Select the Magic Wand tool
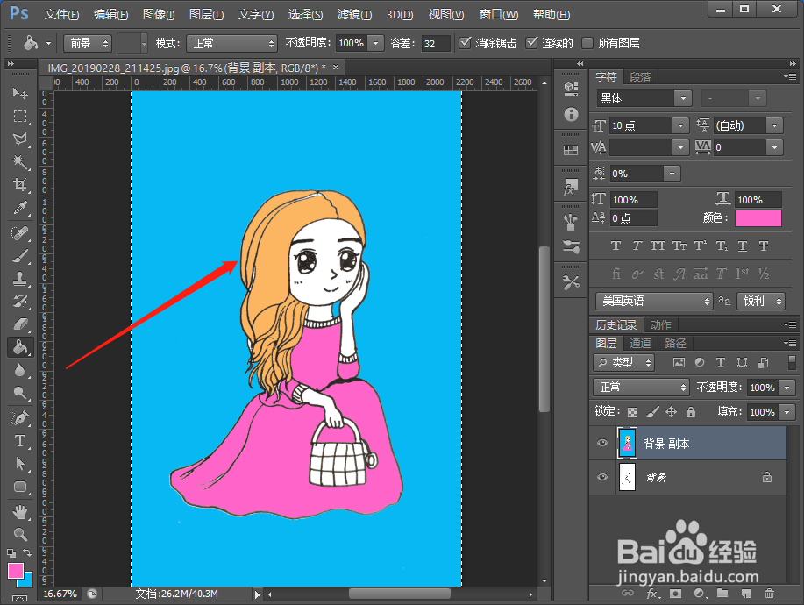Screen dimensions: 804x605 pyautogui.click(x=20, y=162)
